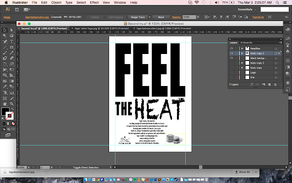This screenshot has height=183, width=292.
Task: Choose the Column Graph tool
Action: coord(11,92)
